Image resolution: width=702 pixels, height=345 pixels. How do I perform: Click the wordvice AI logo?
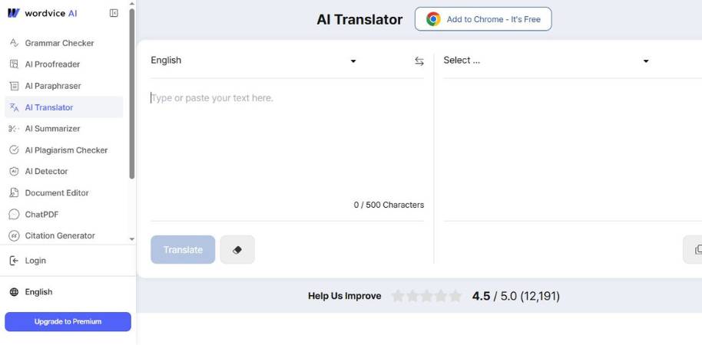coord(42,13)
